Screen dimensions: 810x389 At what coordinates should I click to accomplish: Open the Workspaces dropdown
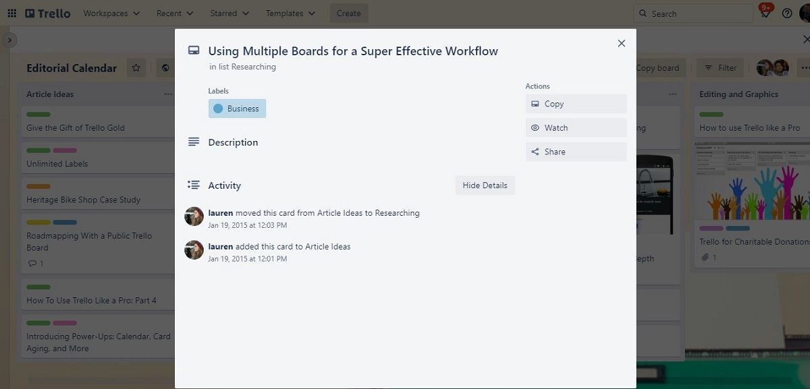pyautogui.click(x=111, y=13)
